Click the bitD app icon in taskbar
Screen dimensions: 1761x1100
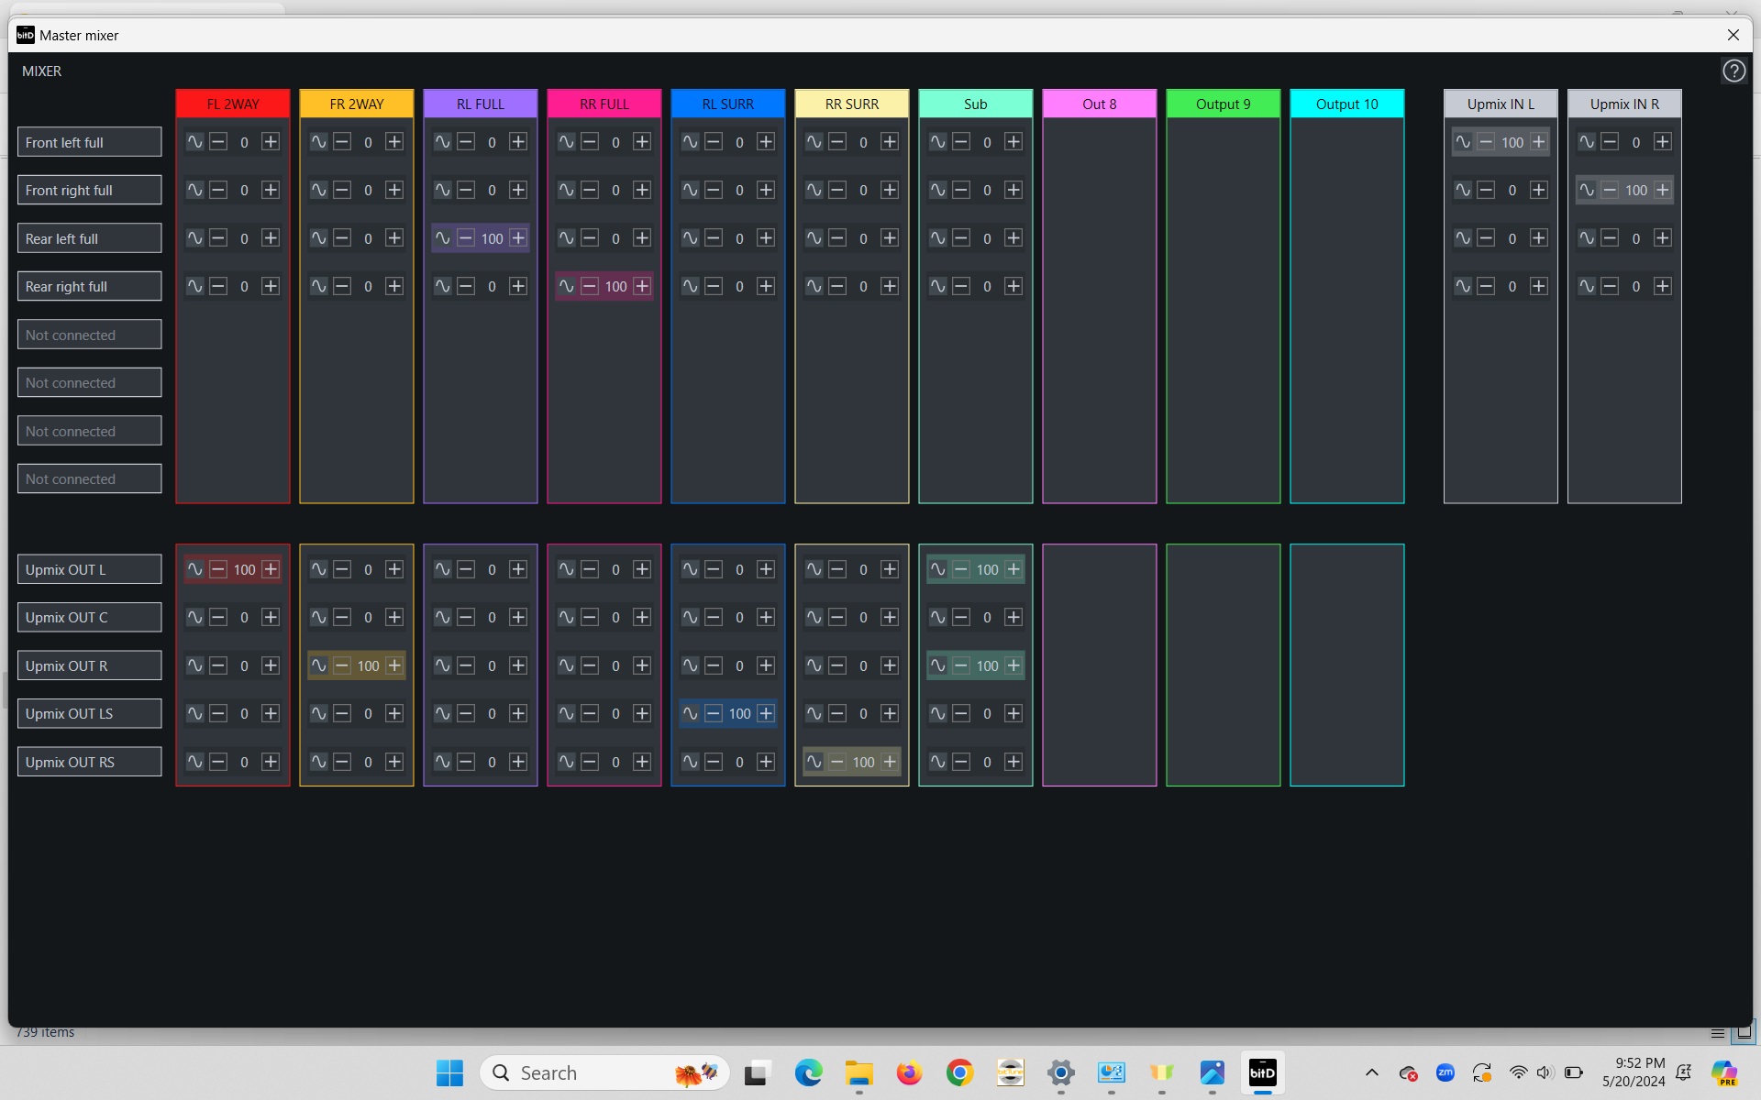pos(1262,1072)
